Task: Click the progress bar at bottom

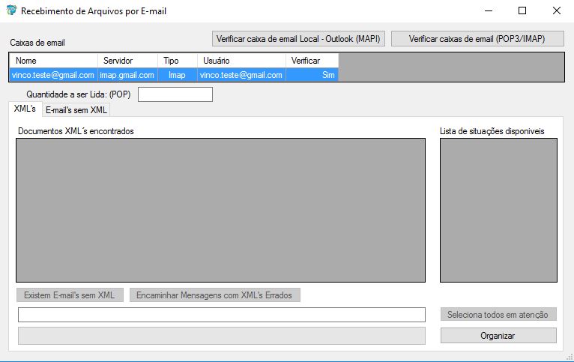Action: tap(222, 336)
